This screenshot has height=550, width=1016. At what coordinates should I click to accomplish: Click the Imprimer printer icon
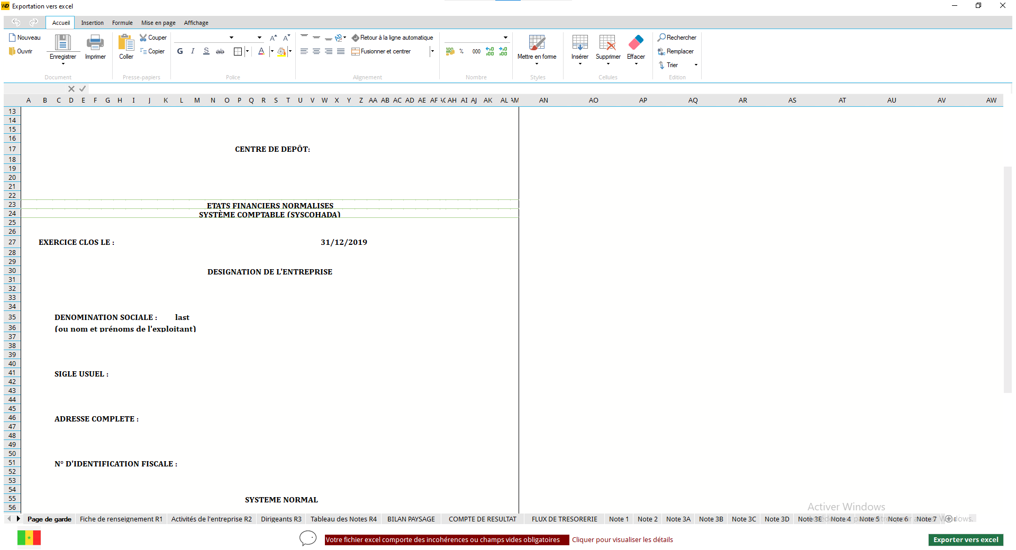(95, 43)
